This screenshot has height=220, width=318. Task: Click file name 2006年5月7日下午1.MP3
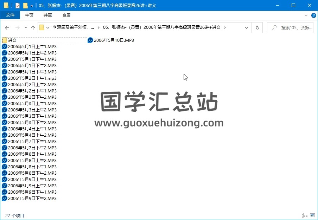pos(32,141)
